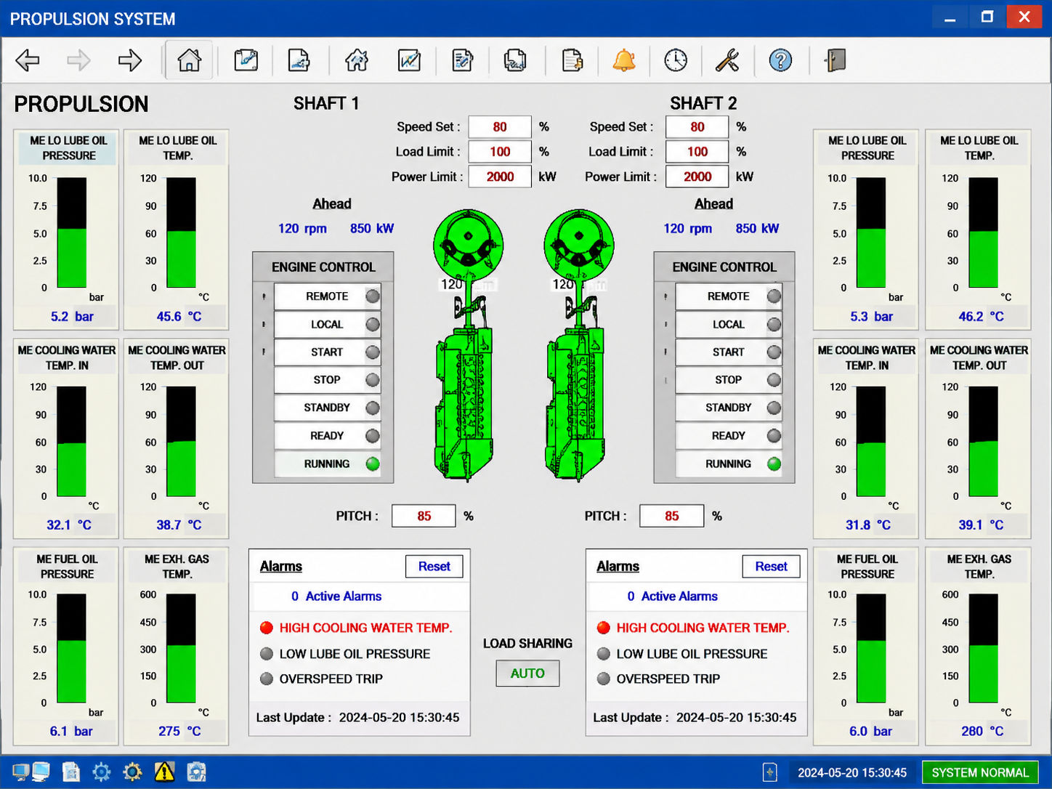Select LOCAL in Shaft 1 engine control
Viewport: 1052px width, 789px height.
pos(327,324)
